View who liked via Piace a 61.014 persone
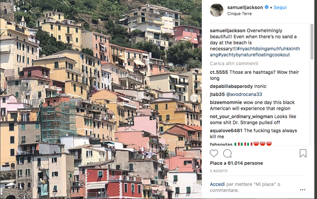Image resolution: width=317 pixels, height=199 pixels. click(236, 163)
